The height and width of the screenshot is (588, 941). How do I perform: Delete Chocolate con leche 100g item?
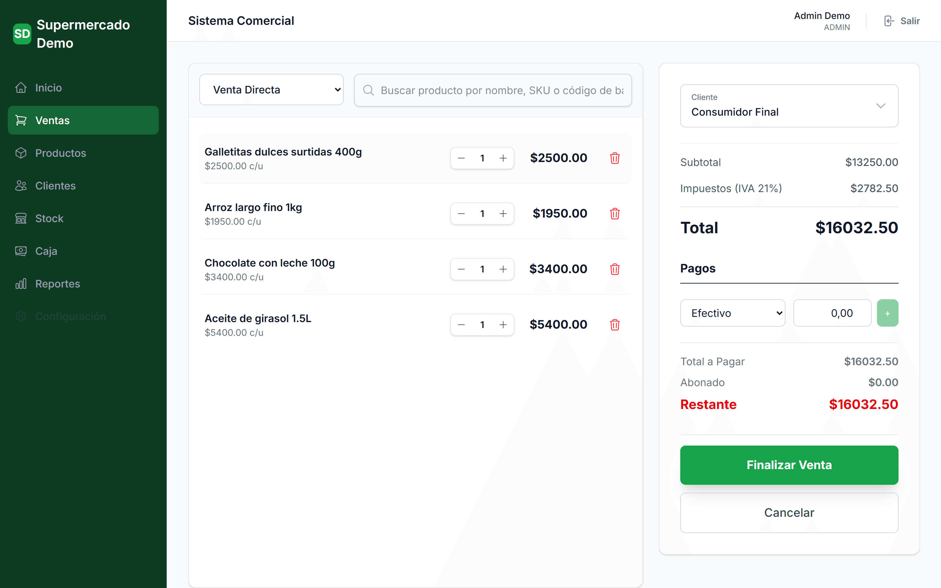(x=615, y=269)
